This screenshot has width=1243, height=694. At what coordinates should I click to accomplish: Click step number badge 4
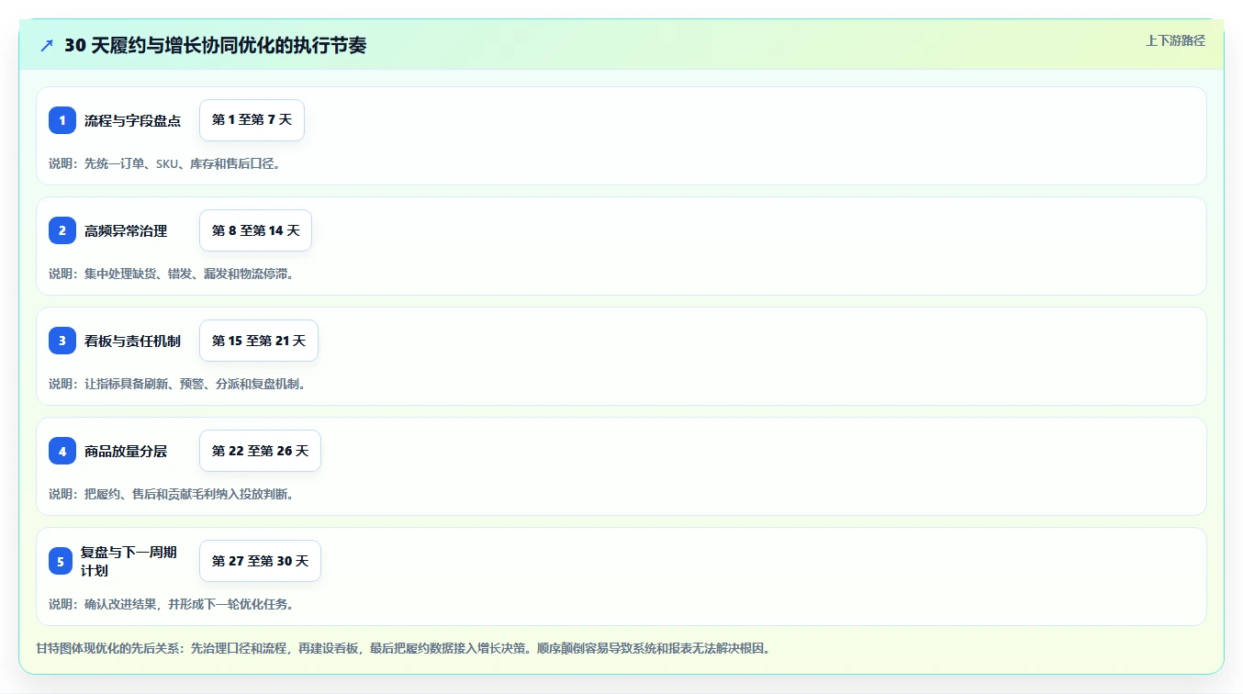pyautogui.click(x=62, y=451)
